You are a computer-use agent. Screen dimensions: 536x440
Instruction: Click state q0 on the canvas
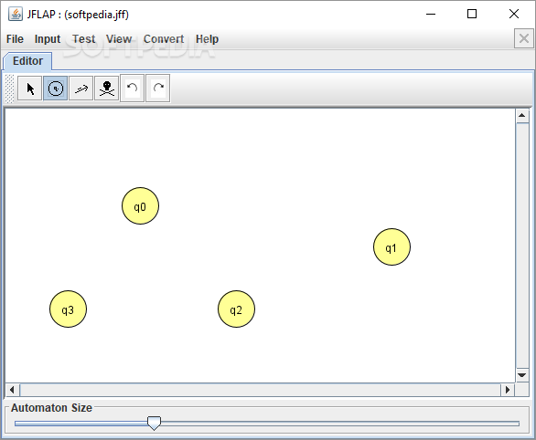coord(140,205)
